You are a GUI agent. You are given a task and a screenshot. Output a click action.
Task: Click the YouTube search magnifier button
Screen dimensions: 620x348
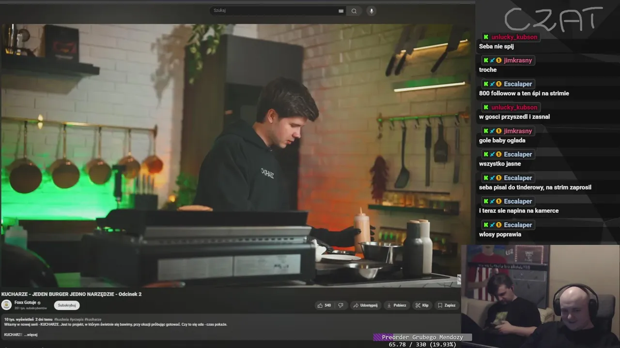[354, 11]
